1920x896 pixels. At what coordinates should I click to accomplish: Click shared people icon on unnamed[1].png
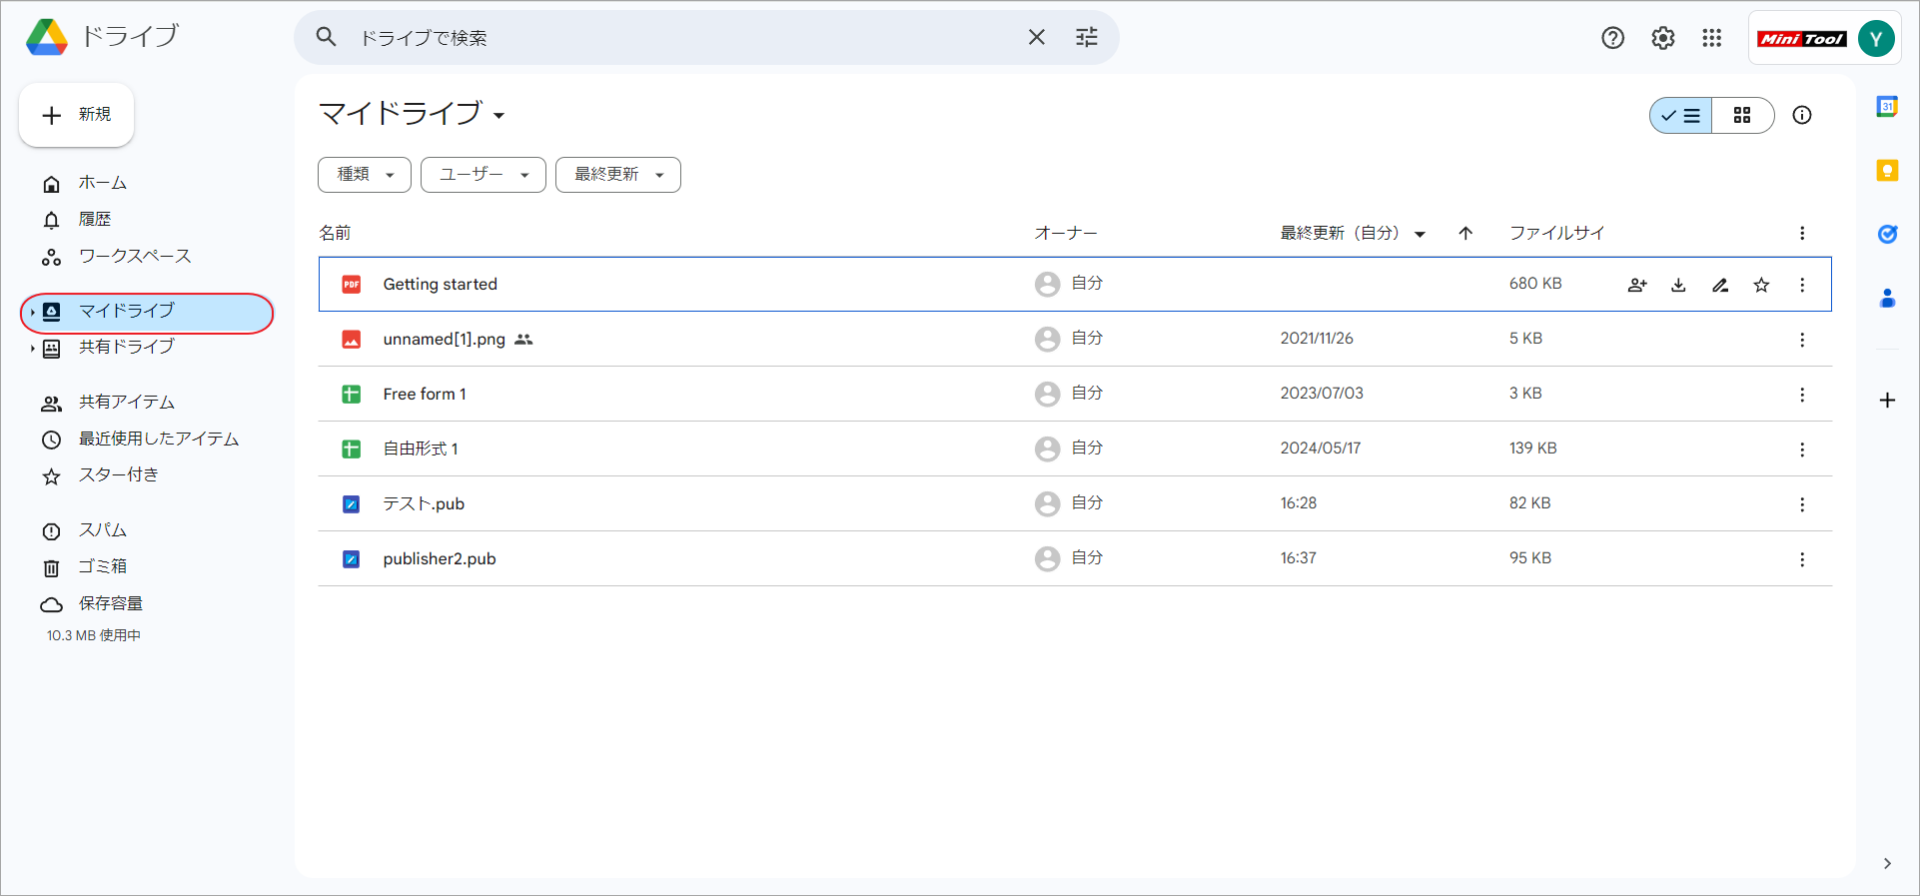click(x=523, y=340)
